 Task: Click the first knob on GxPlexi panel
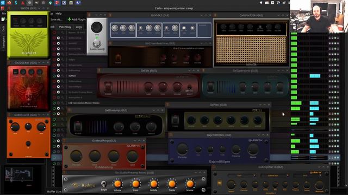click(x=191, y=120)
